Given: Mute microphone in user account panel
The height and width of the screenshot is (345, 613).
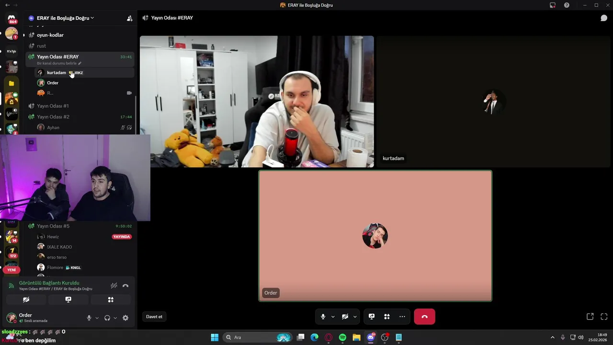Looking at the screenshot, I should (x=89, y=318).
